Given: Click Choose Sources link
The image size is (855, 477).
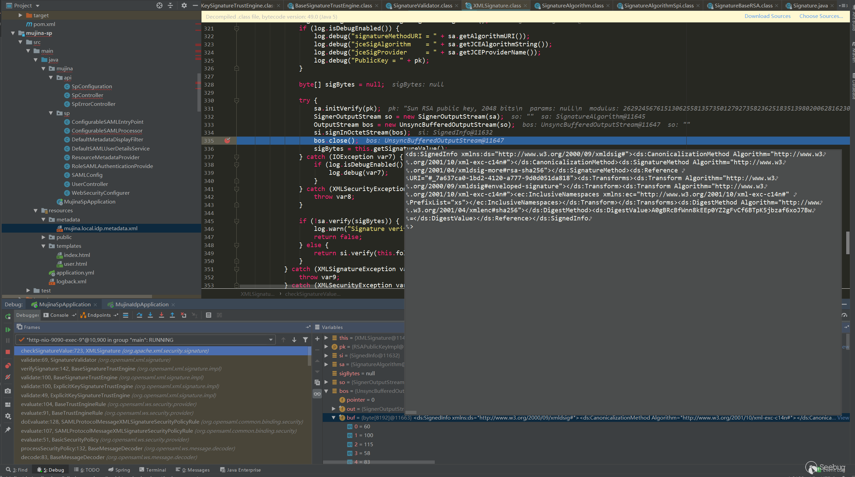Looking at the screenshot, I should pos(821,16).
